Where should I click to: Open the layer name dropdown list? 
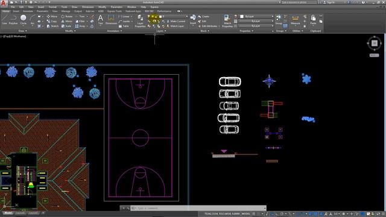173,16
